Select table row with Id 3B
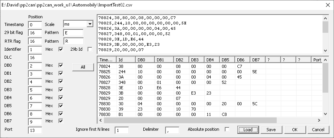The height and width of the screenshot is (138, 334). pos(210,93)
